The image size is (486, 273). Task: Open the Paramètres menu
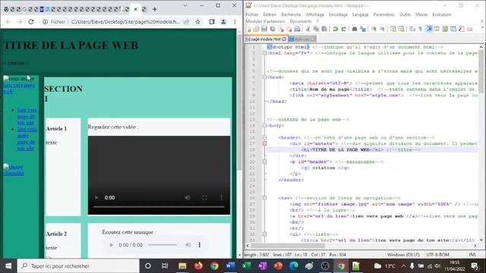384,14
